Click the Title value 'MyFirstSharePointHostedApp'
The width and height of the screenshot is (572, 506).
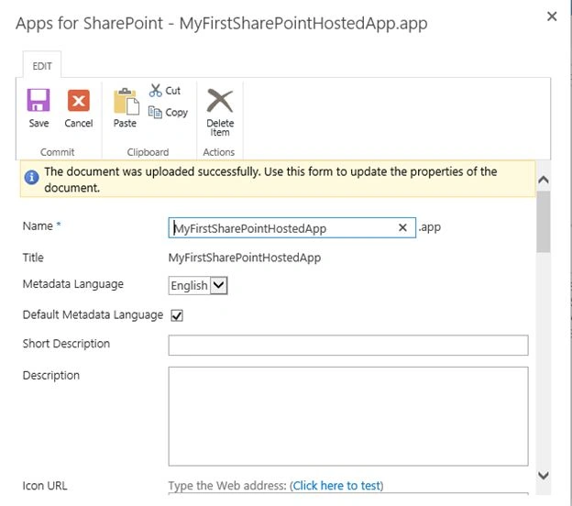(x=245, y=258)
